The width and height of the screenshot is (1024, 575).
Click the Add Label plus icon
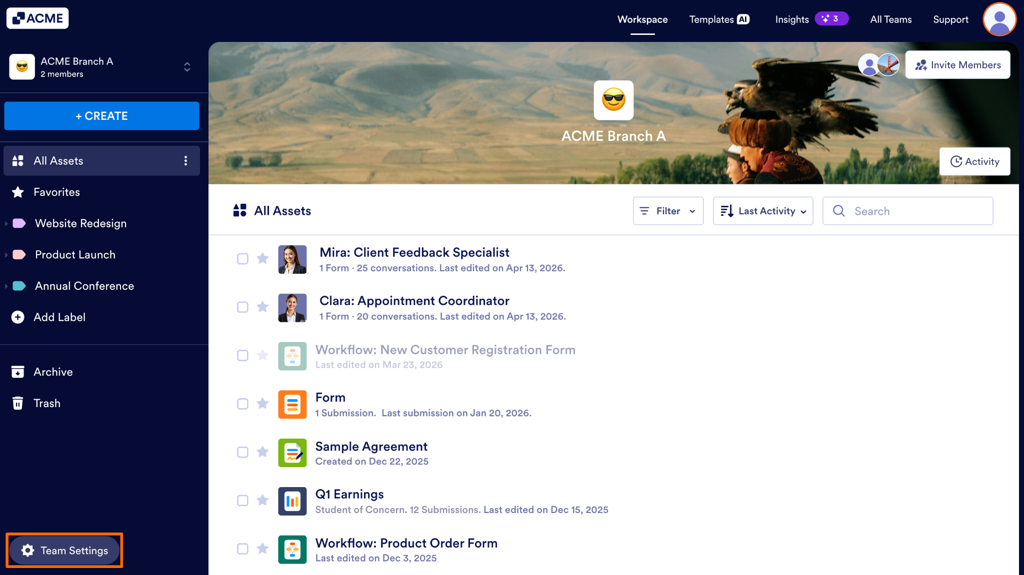click(x=18, y=317)
